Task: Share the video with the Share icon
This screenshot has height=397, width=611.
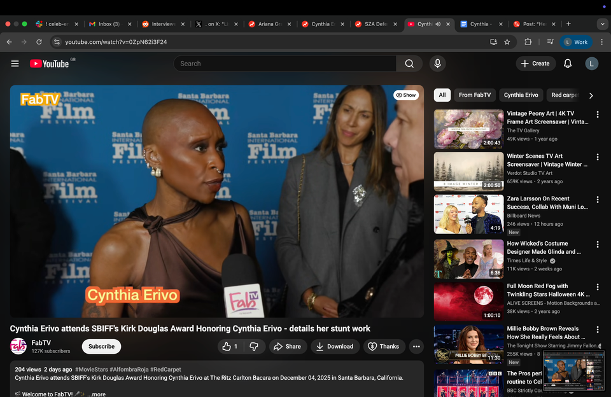Action: 288,346
